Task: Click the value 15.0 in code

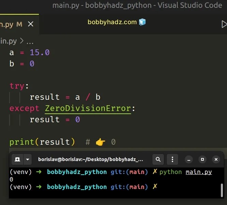Action: [x=40, y=52]
